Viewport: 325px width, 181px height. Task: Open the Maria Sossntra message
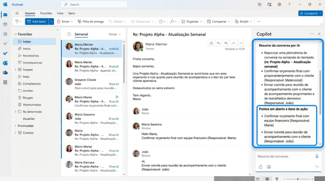[92, 119]
